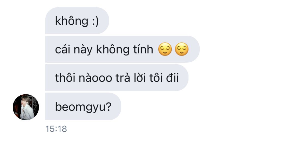This screenshot has height=141, width=298.
Task: Open the sender's round profile avatar
Action: 26,107
